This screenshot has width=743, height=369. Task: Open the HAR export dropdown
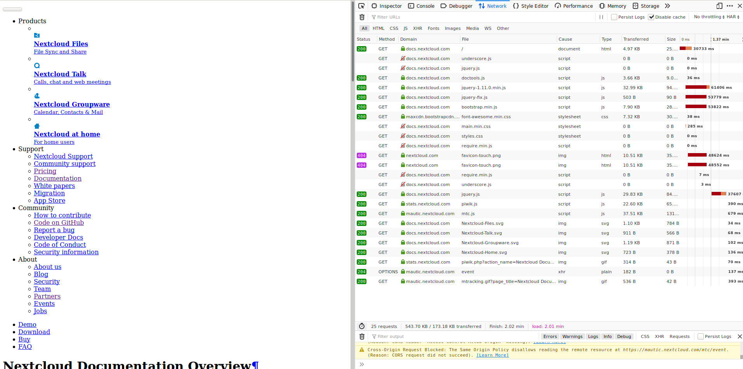[732, 17]
